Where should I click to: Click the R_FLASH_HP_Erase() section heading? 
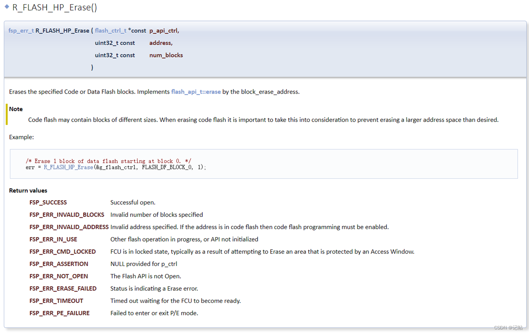pyautogui.click(x=54, y=7)
